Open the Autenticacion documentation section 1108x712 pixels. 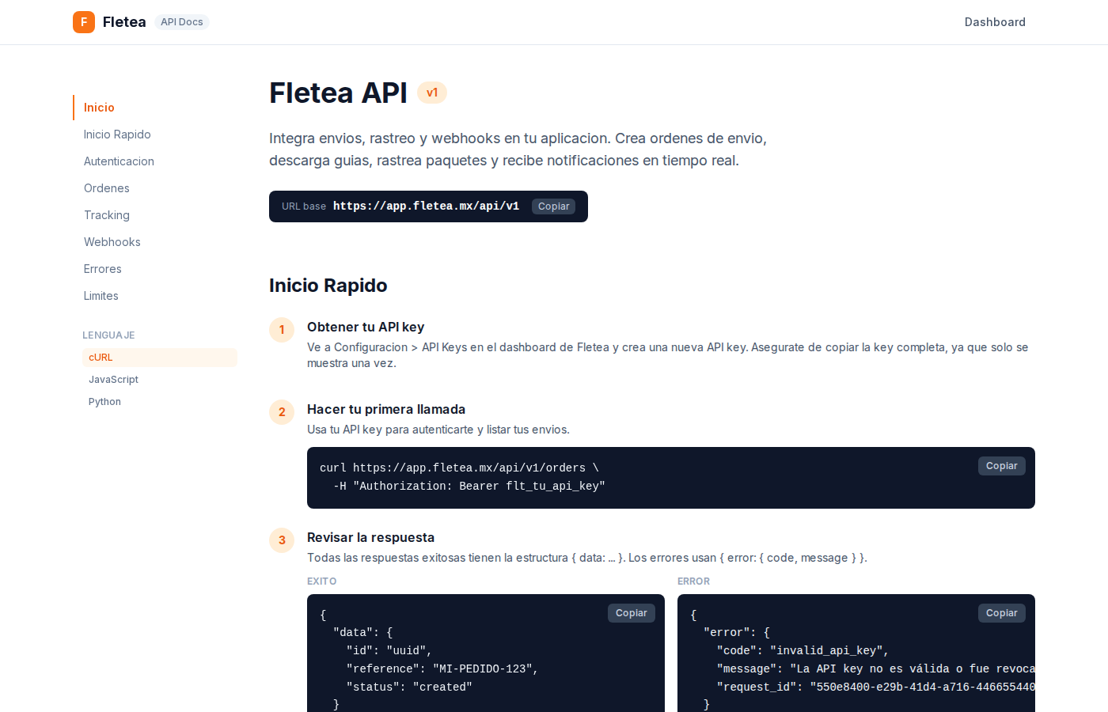pos(119,161)
